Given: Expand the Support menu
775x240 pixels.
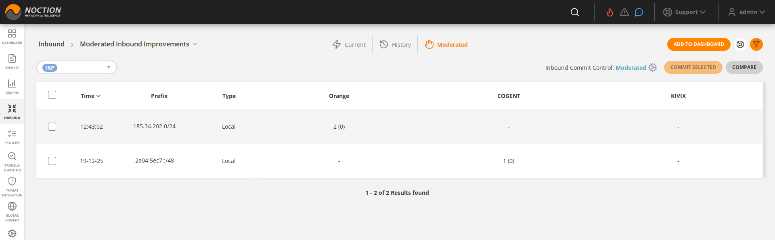Looking at the screenshot, I should pyautogui.click(x=685, y=12).
